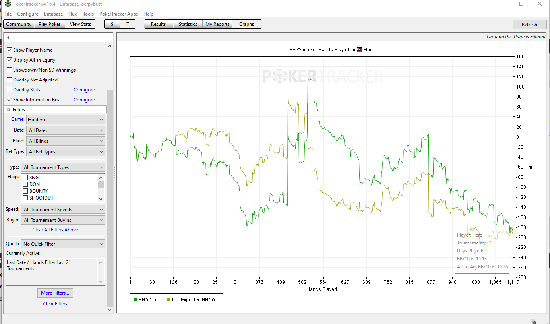Click the Hands Played axis label

[321, 289]
